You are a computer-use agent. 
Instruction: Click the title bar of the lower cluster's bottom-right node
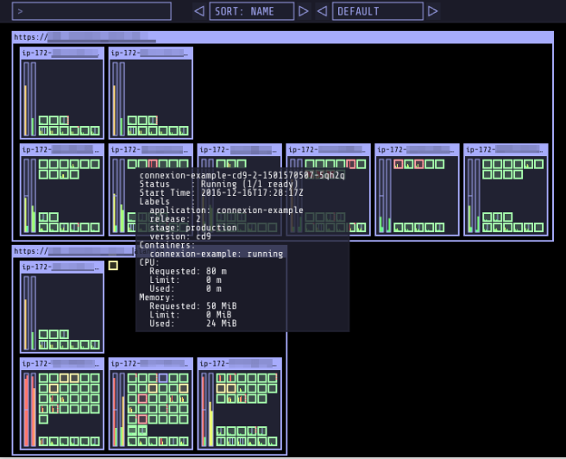(x=239, y=363)
